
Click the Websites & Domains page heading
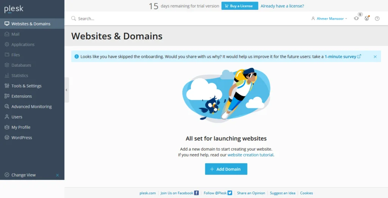point(117,36)
